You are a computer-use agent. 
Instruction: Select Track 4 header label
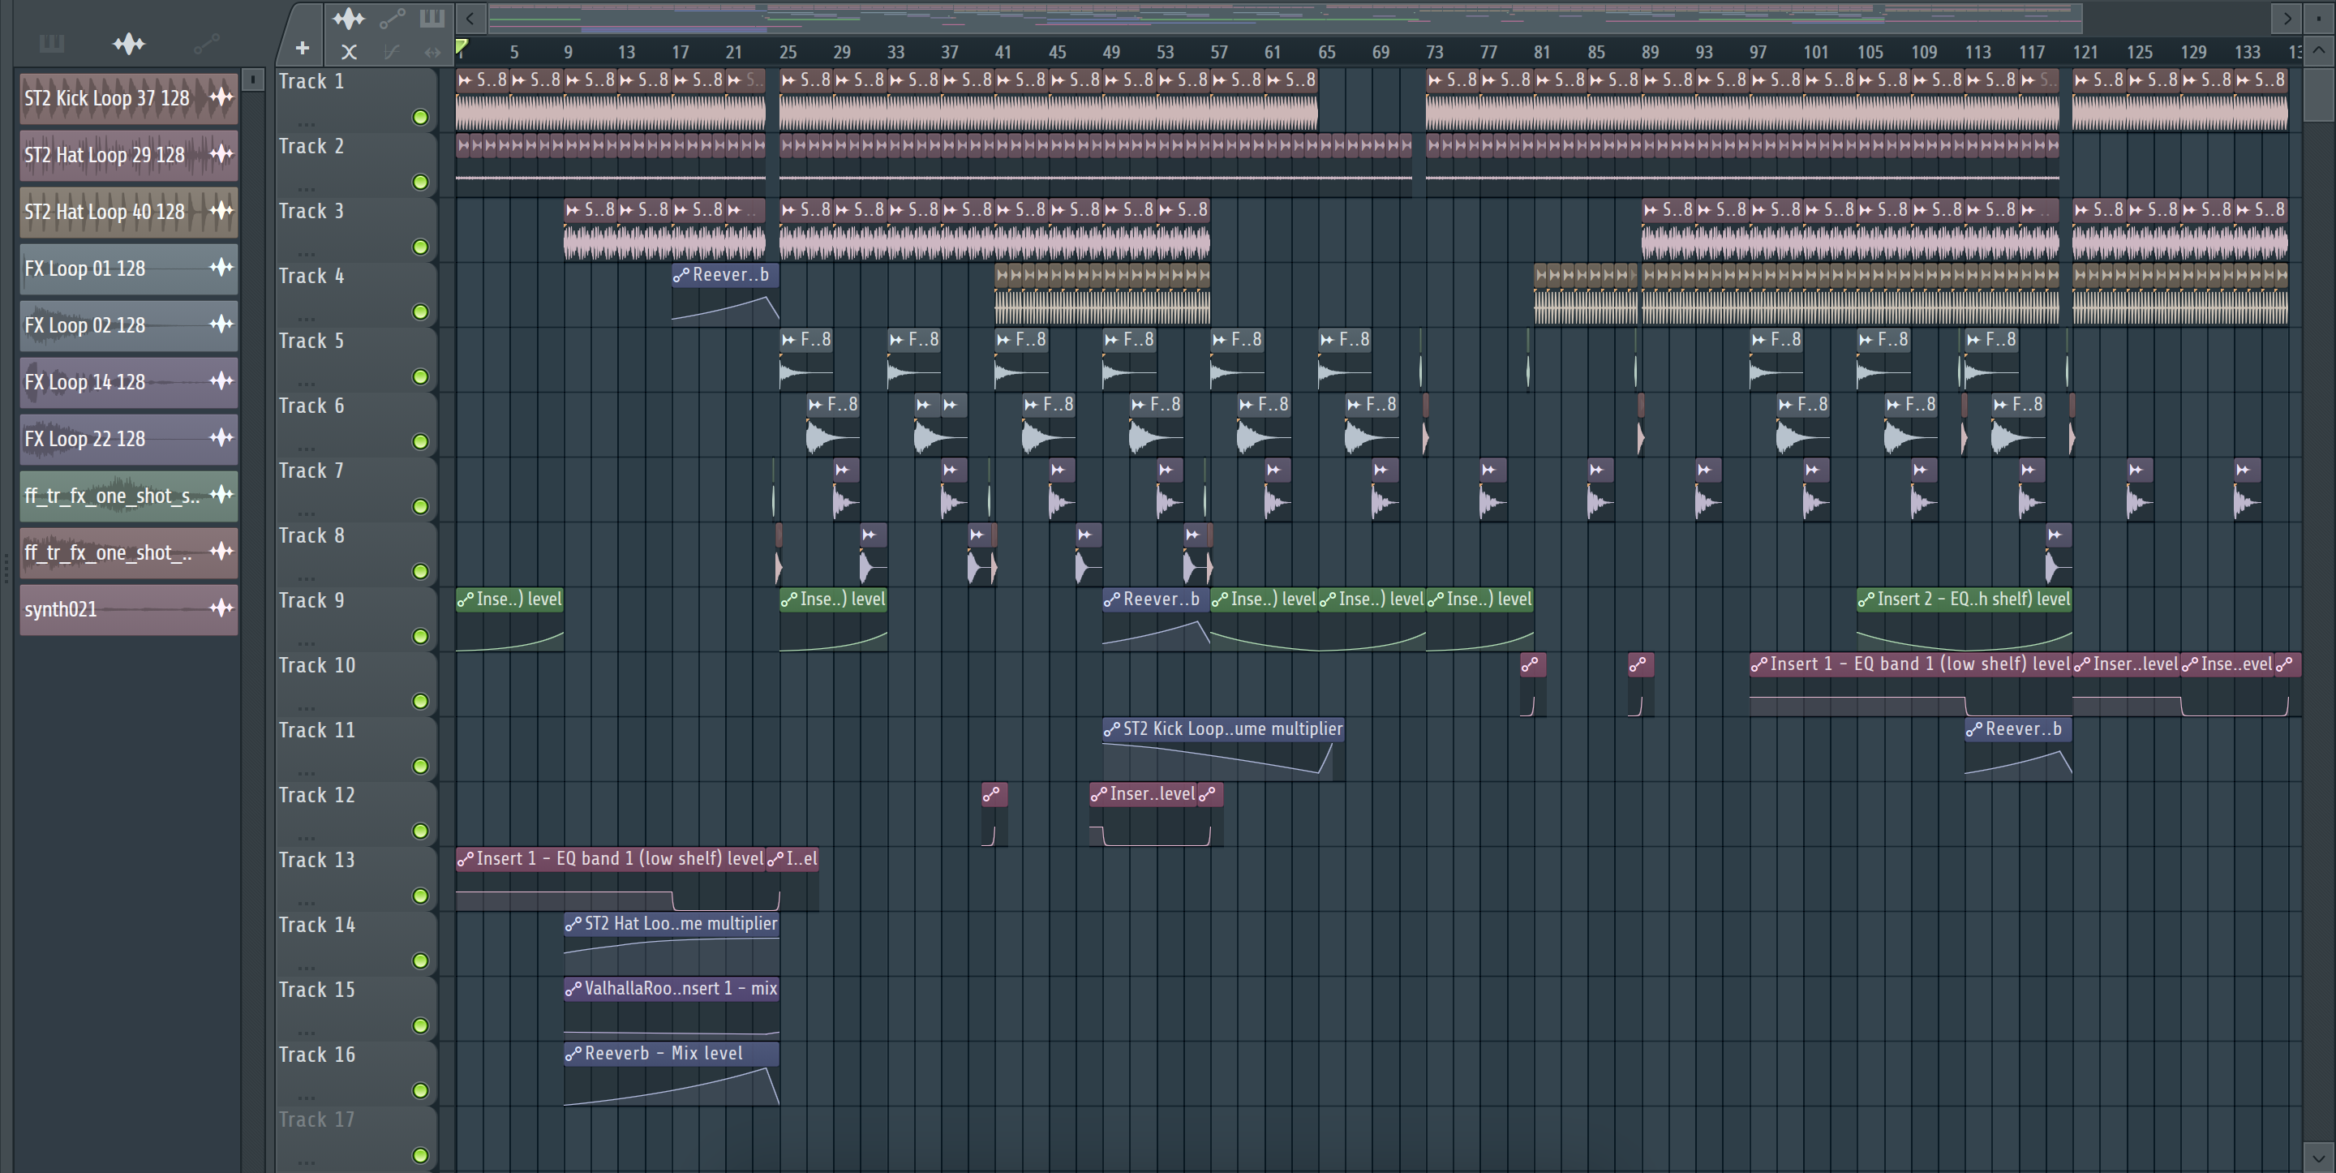(311, 276)
